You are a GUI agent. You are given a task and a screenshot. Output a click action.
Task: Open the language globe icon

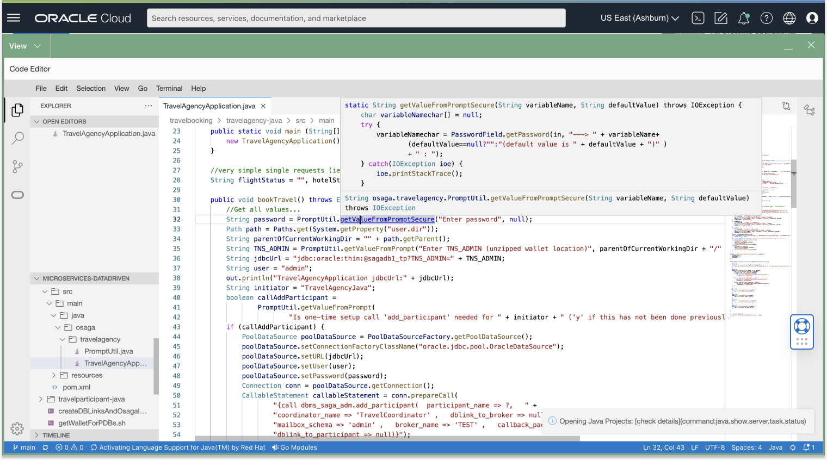click(x=789, y=18)
